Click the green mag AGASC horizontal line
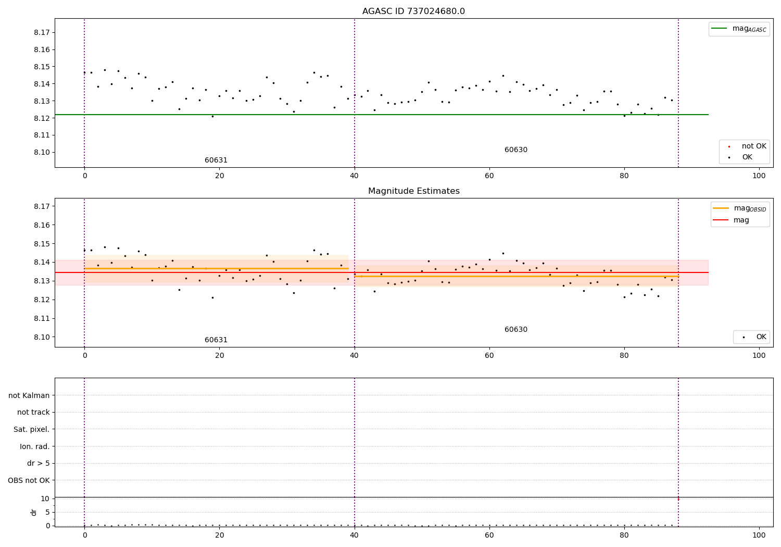 coord(381,115)
